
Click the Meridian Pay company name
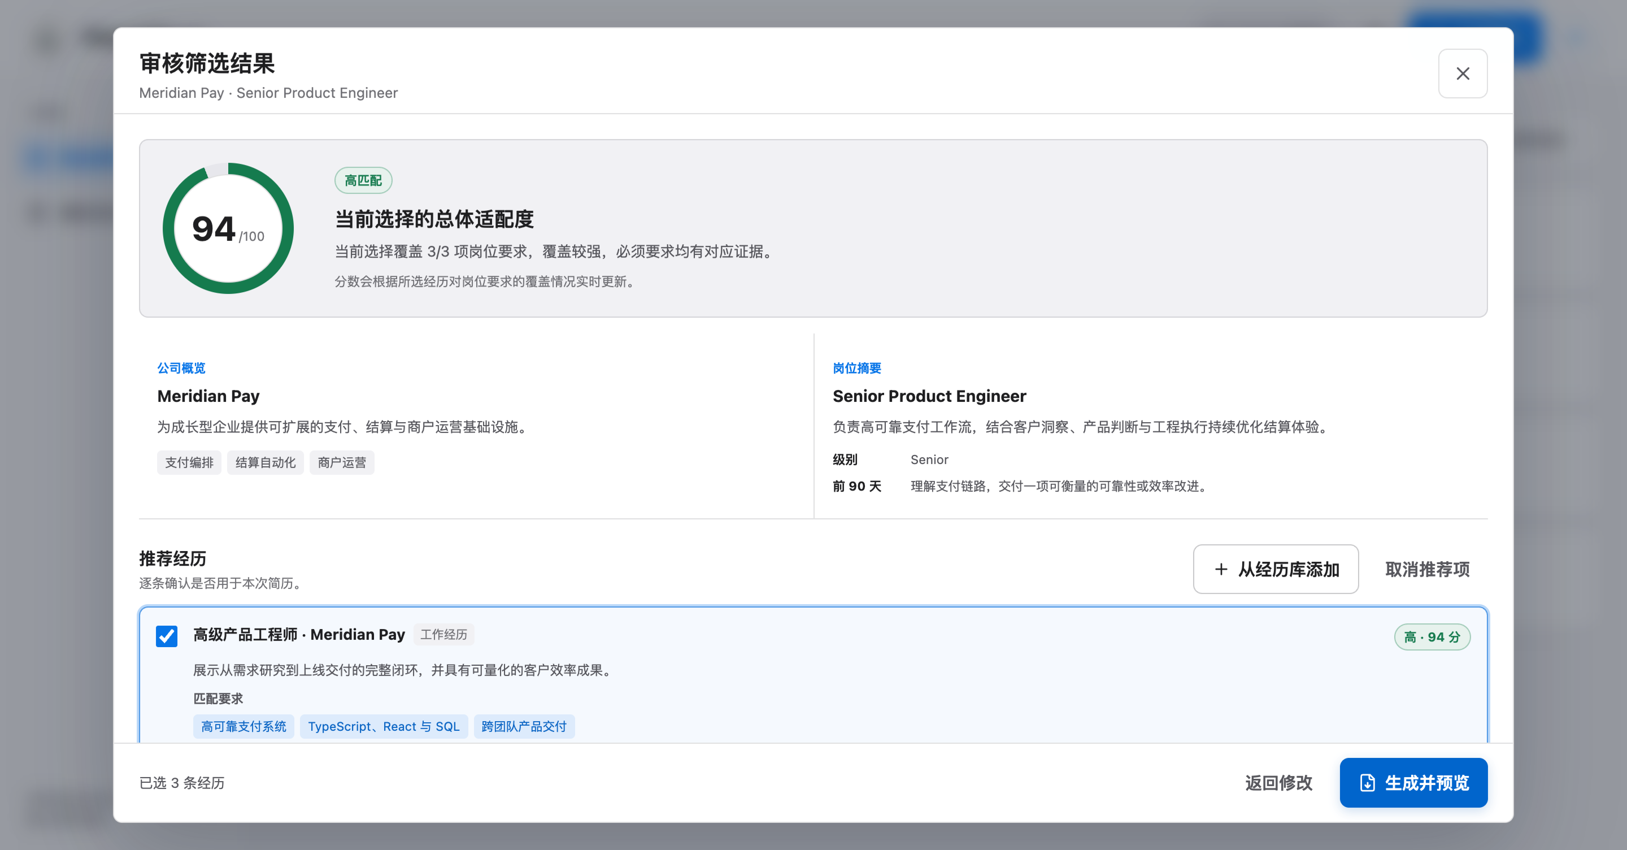(x=208, y=396)
